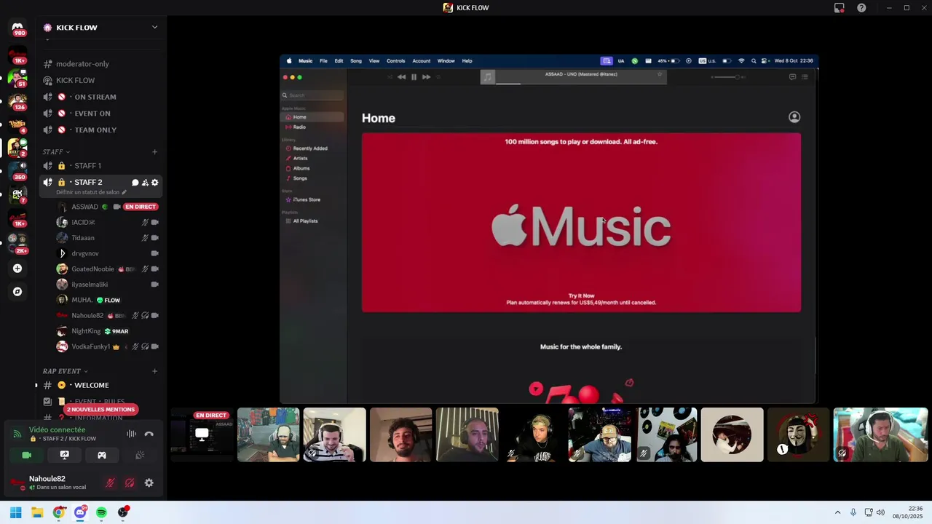Viewport: 932px width, 524px height.
Task: Create channel in STAFF category plus
Action: 154,152
